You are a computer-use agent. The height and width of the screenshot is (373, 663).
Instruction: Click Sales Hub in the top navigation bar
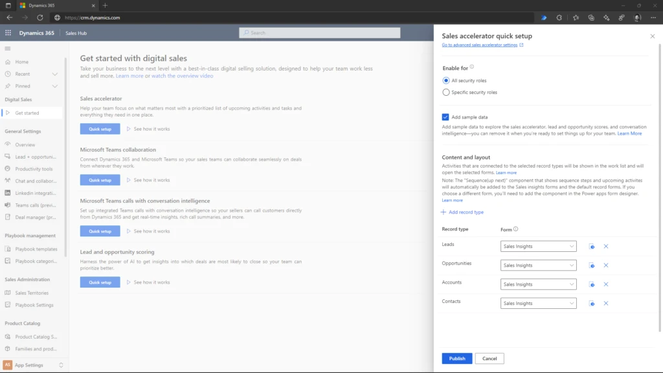[x=76, y=32]
